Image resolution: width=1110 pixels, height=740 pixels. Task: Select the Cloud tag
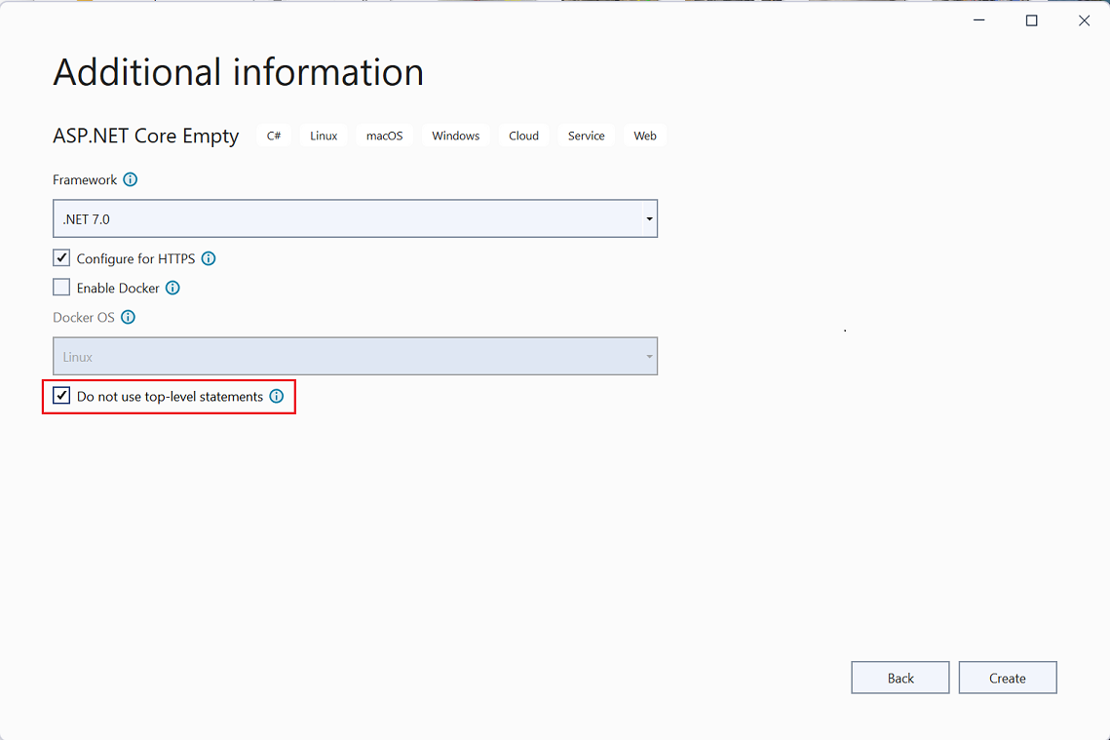524,136
